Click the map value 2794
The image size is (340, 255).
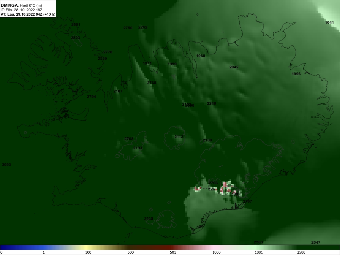pos(91,97)
